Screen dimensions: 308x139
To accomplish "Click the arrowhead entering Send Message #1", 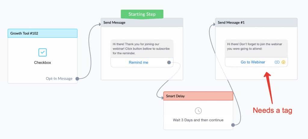I will click(x=214, y=25).
